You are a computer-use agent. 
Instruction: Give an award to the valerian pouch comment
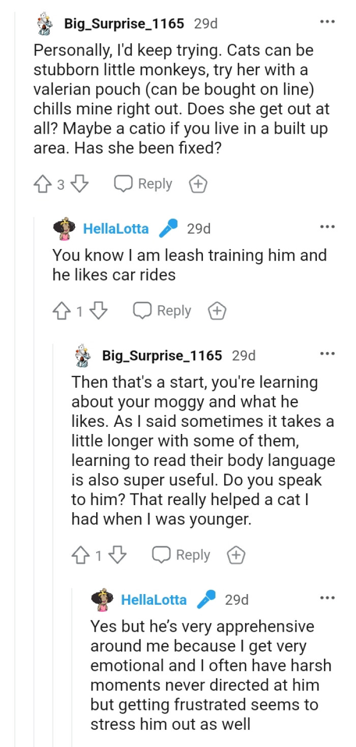(x=198, y=183)
